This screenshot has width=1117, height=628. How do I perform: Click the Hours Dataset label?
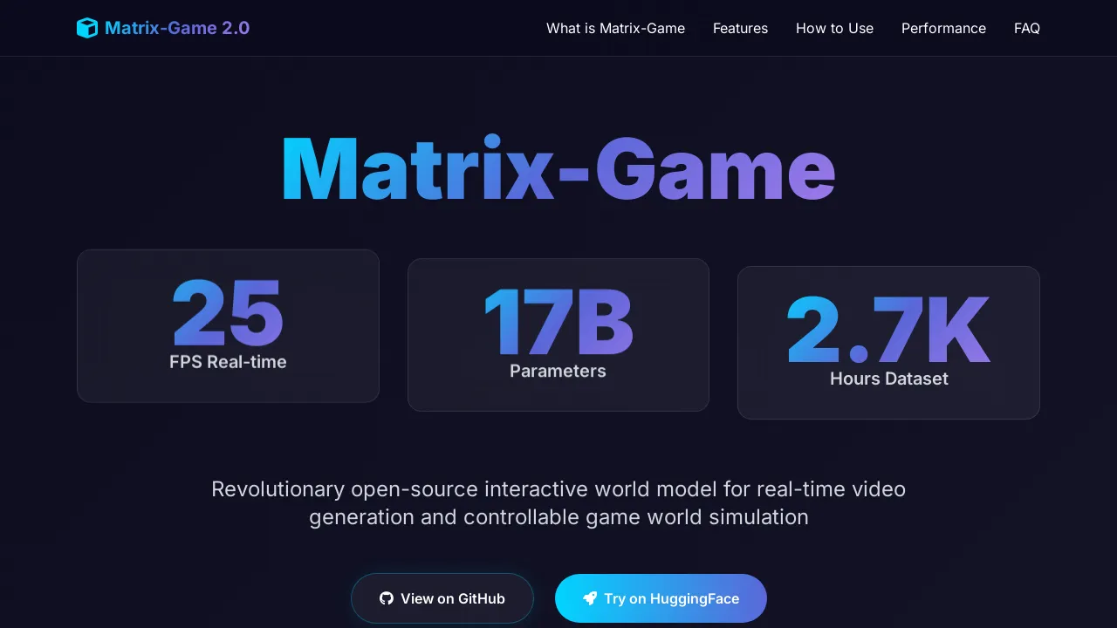(888, 379)
